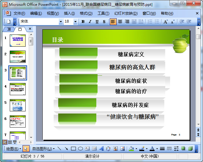203x162 pixels.
Task: Open the 自选图形 AutoShapes menu
Action: (x=43, y=149)
